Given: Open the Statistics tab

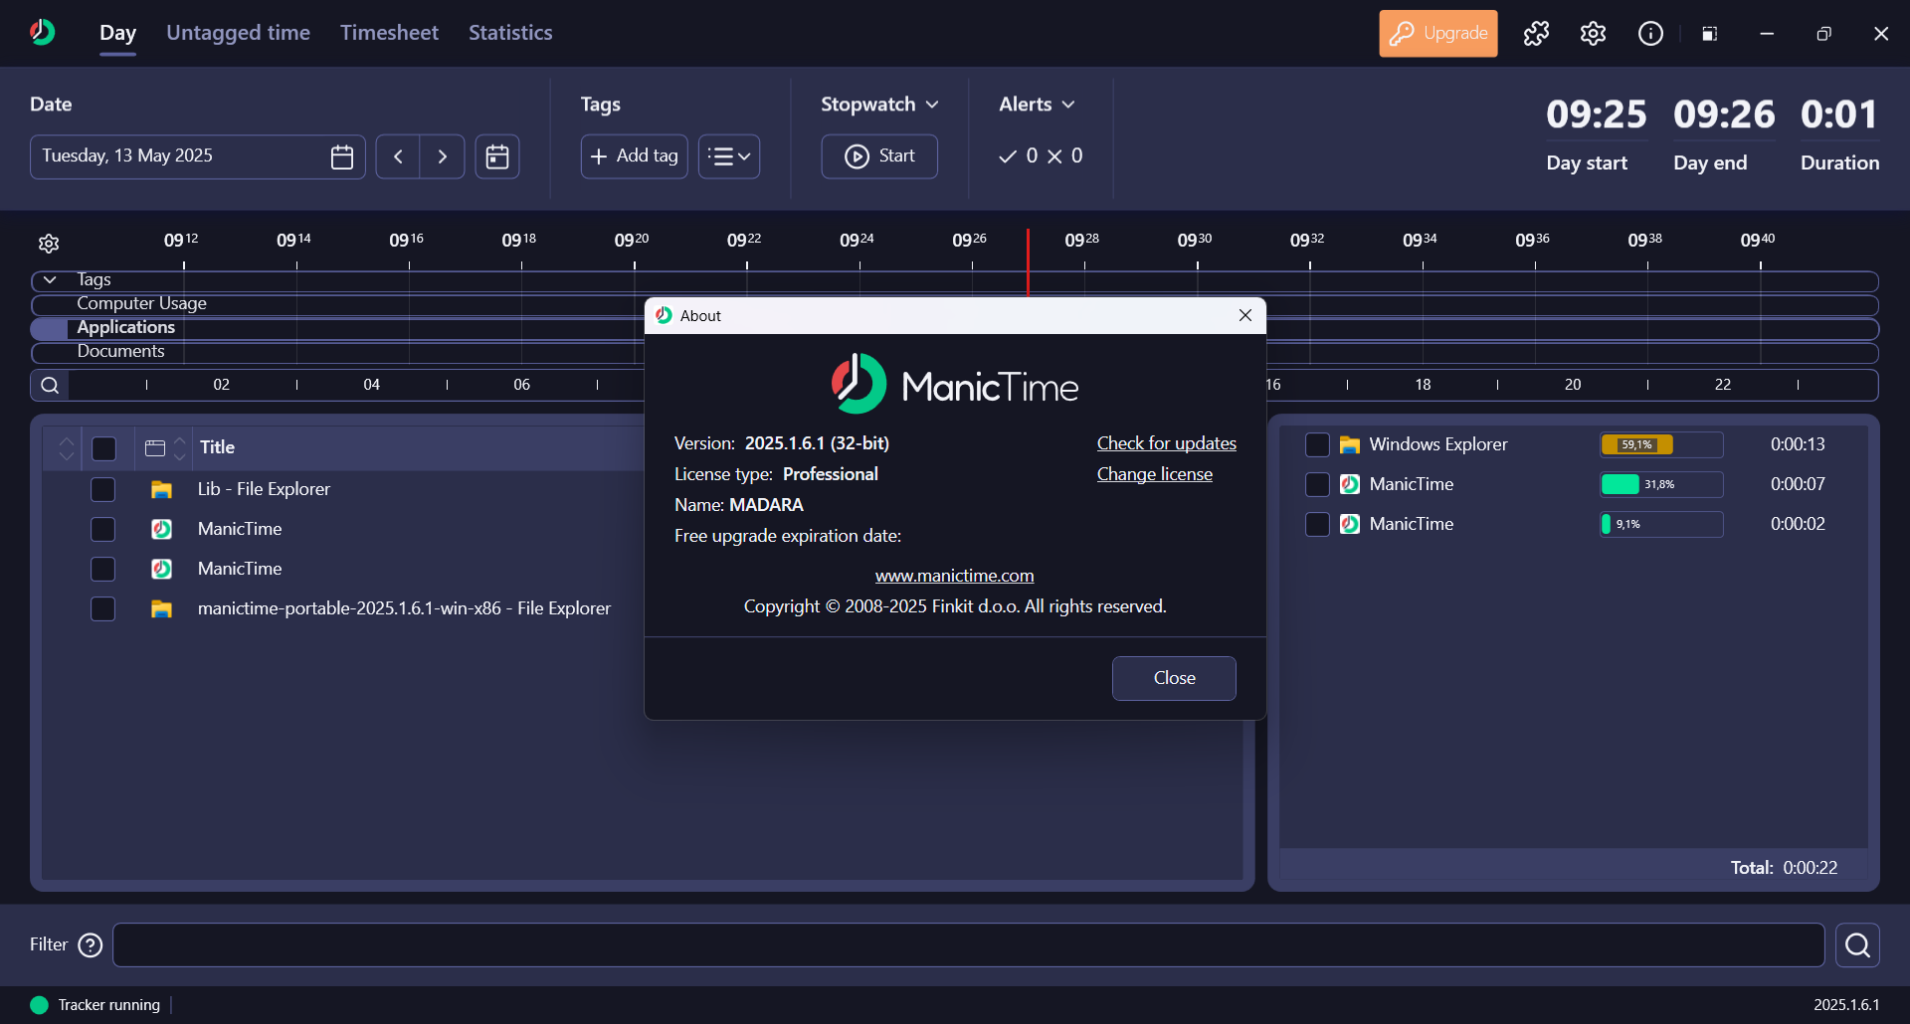Looking at the screenshot, I should click(x=510, y=33).
